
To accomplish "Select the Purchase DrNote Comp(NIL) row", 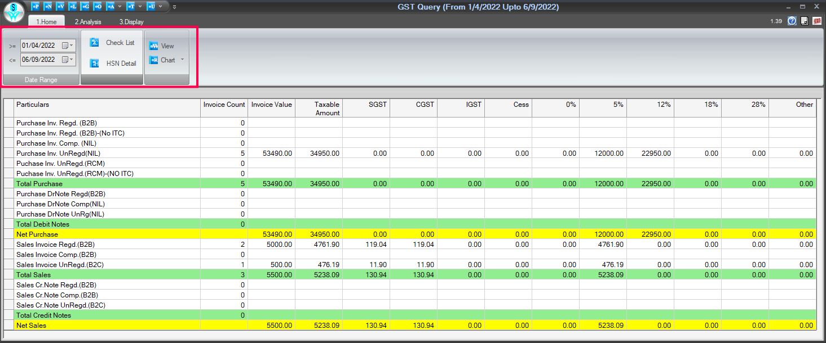I will (410, 204).
